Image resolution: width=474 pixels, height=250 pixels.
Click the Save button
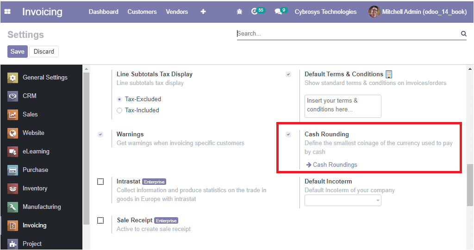pyautogui.click(x=18, y=51)
